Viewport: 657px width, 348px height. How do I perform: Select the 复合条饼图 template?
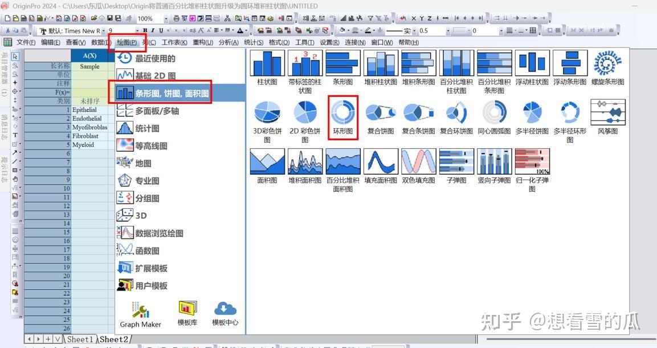click(418, 117)
